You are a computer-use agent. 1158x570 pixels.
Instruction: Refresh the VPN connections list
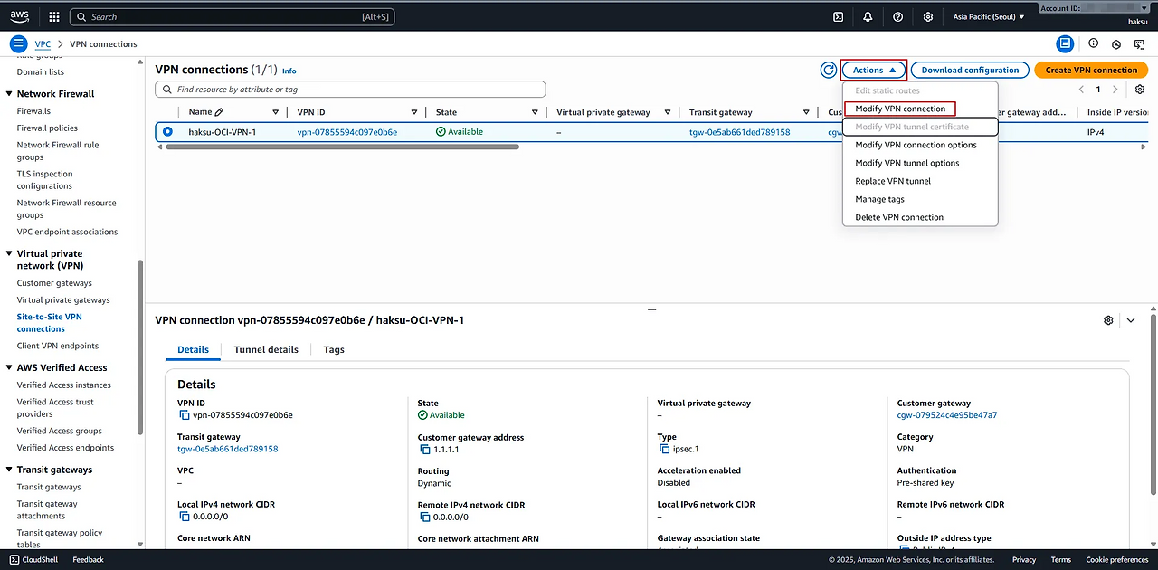point(828,70)
